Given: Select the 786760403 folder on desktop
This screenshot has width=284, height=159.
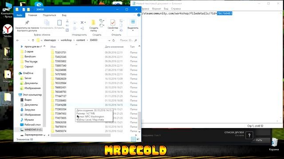Looking at the screenshot, I should click(x=8, y=99).
